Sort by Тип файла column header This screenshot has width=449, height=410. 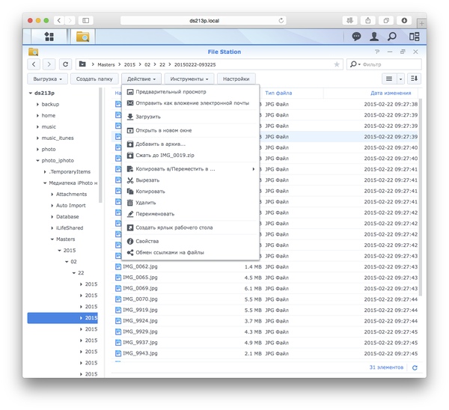pos(278,93)
